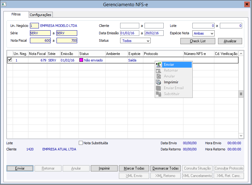Click the magenta status swatch for Não enviado
252x185 pixels.
coord(81,60)
